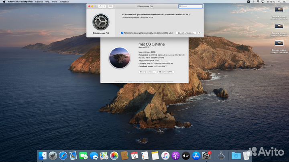Open Maps app in dock
Screen dimensions: 289x162
point(104,156)
